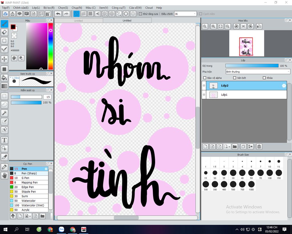
Task: Click the brush size value field
Action: (x=48, y=97)
